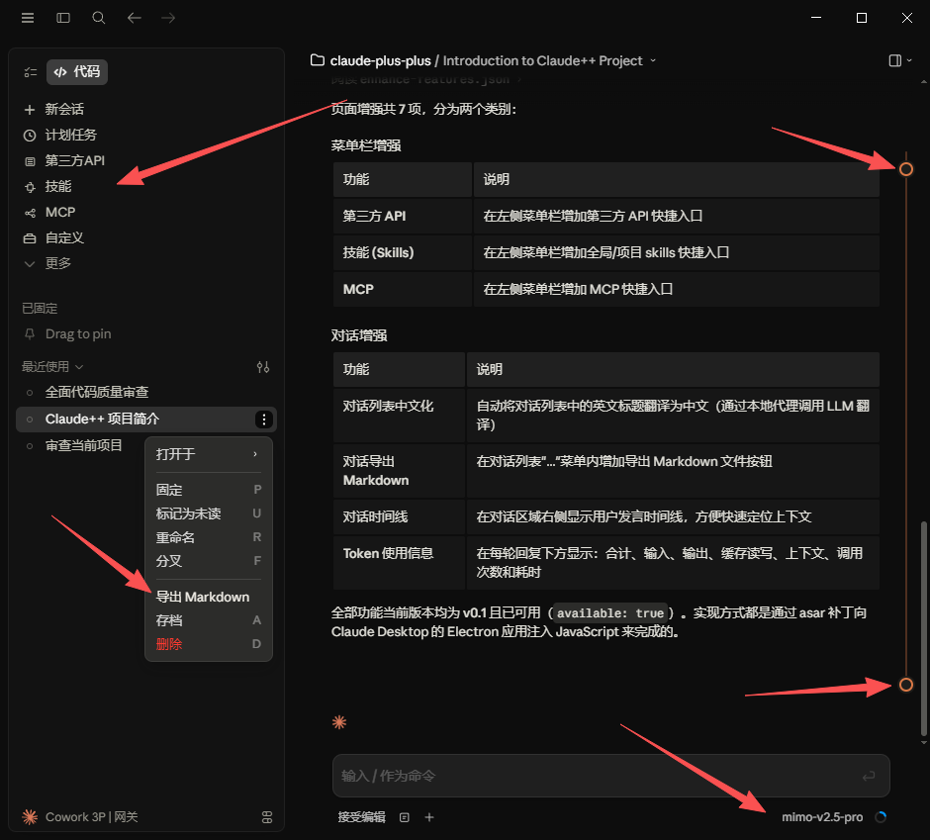Collapse the 最近使用 recent dropdown
Image resolution: width=930 pixels, height=840 pixels.
click(52, 367)
